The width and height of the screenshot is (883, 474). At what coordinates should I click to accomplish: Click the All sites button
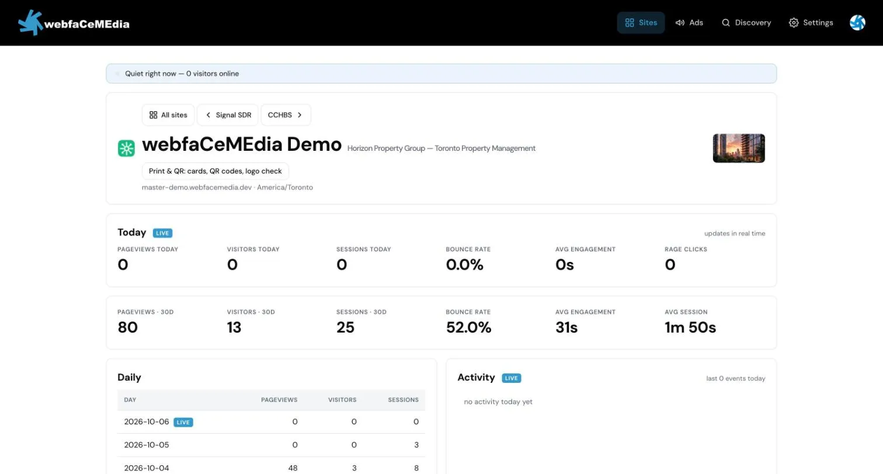click(168, 115)
